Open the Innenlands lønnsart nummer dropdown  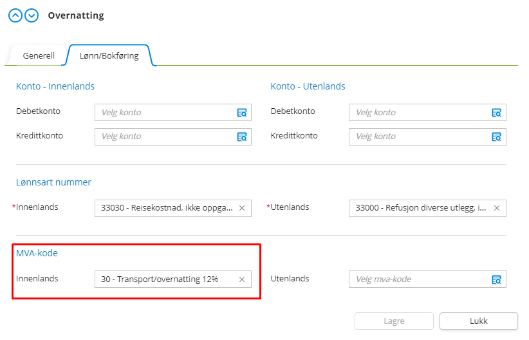click(166, 208)
